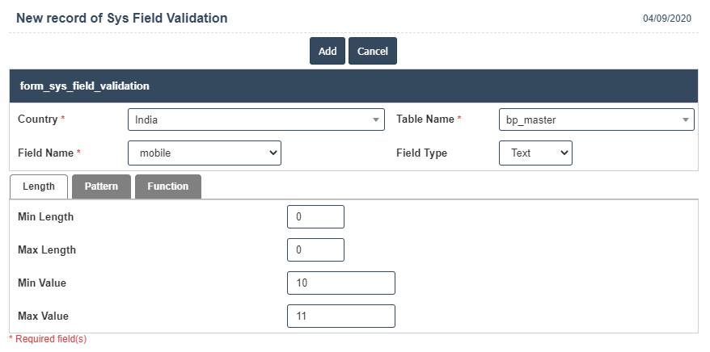710x352 pixels.
Task: Click the New record of Sys Field Validation title
Action: click(121, 18)
